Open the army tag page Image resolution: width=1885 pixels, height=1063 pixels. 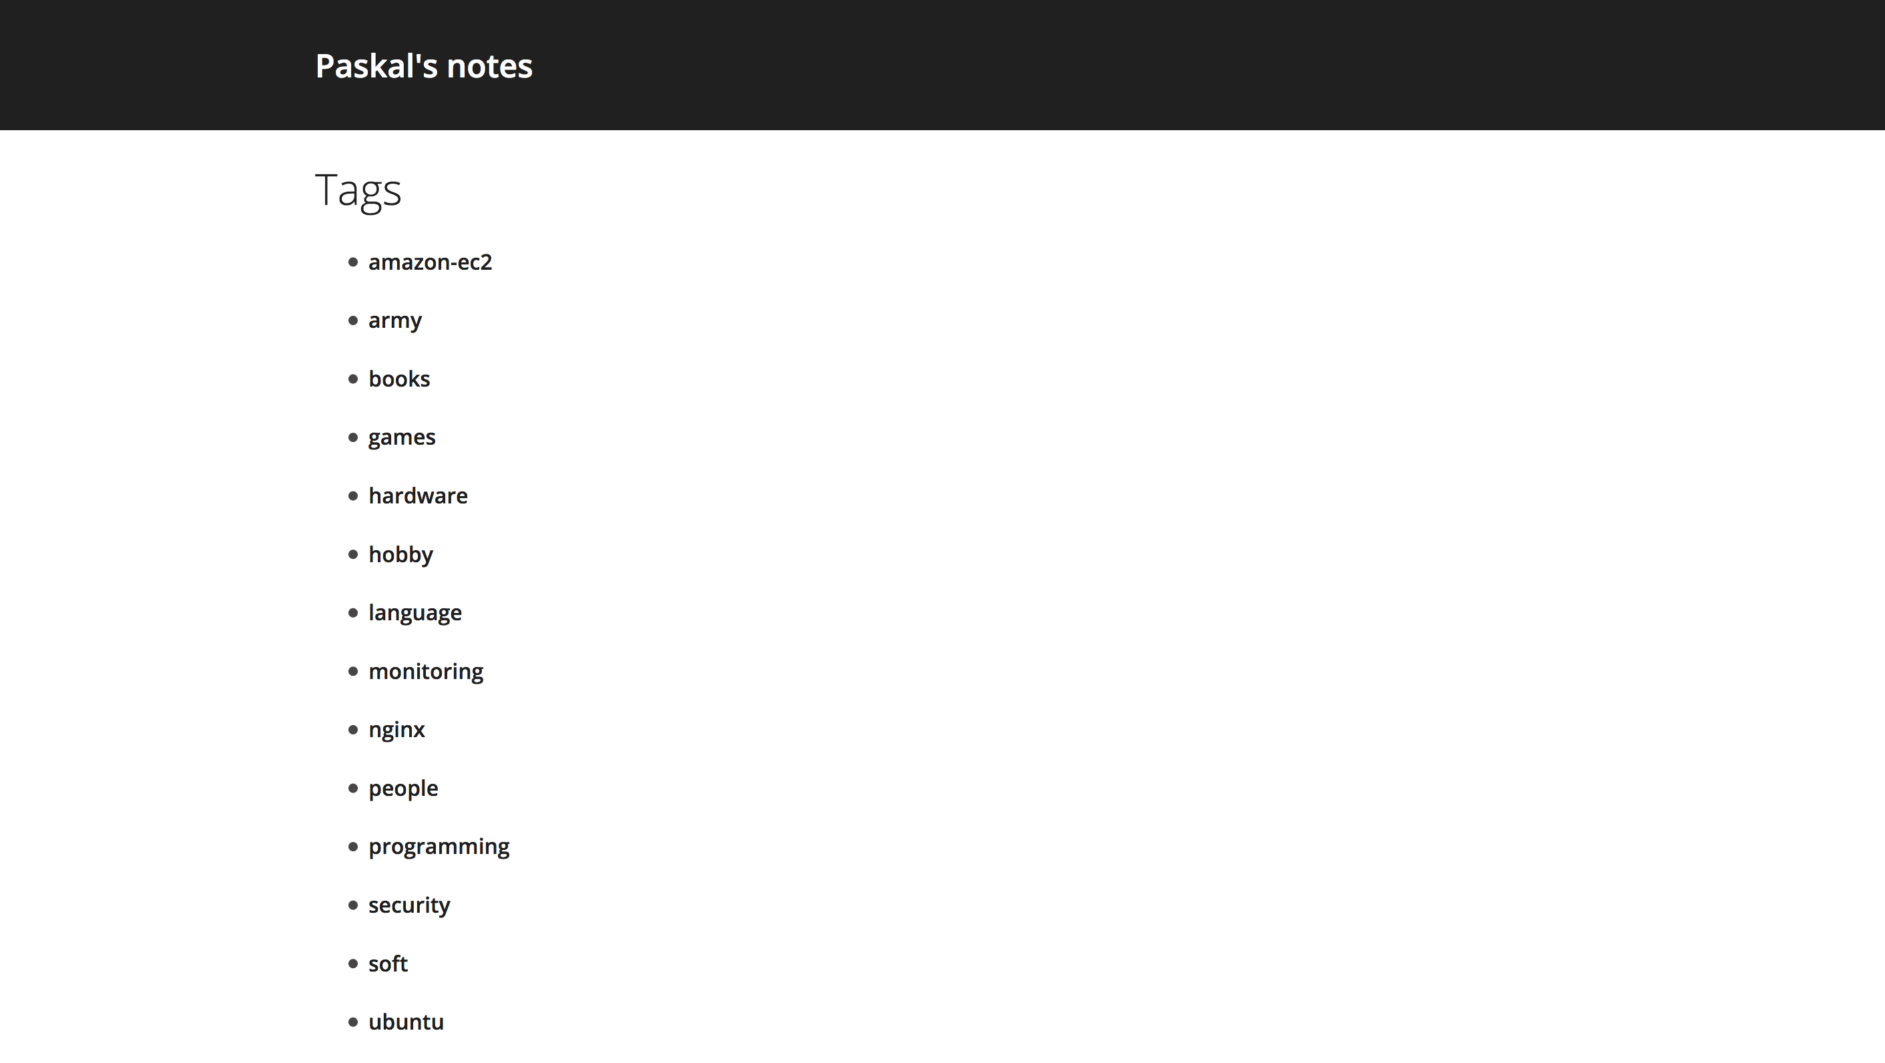394,320
